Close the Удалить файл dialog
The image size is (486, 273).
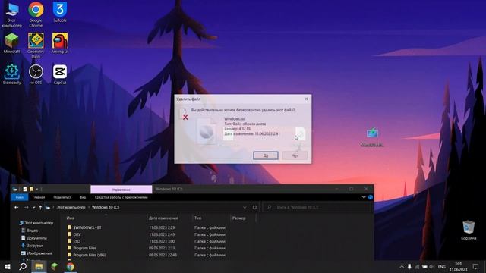(x=306, y=99)
